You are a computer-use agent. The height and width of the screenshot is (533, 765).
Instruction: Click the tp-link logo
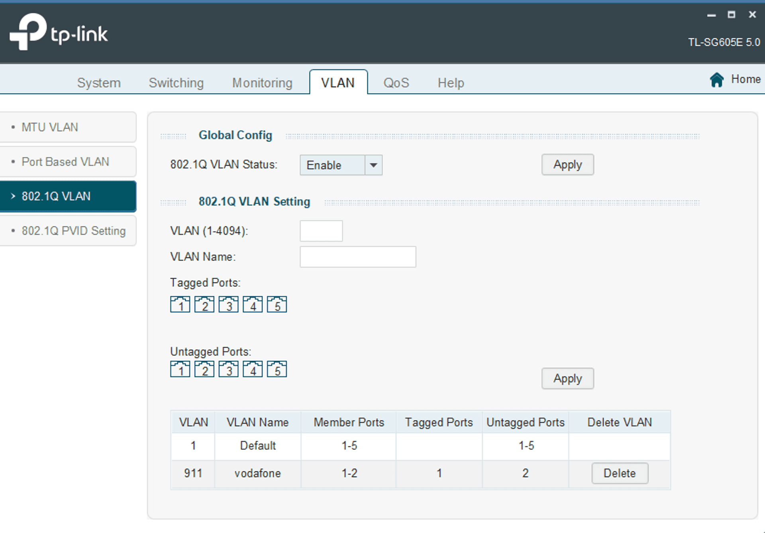[59, 32]
